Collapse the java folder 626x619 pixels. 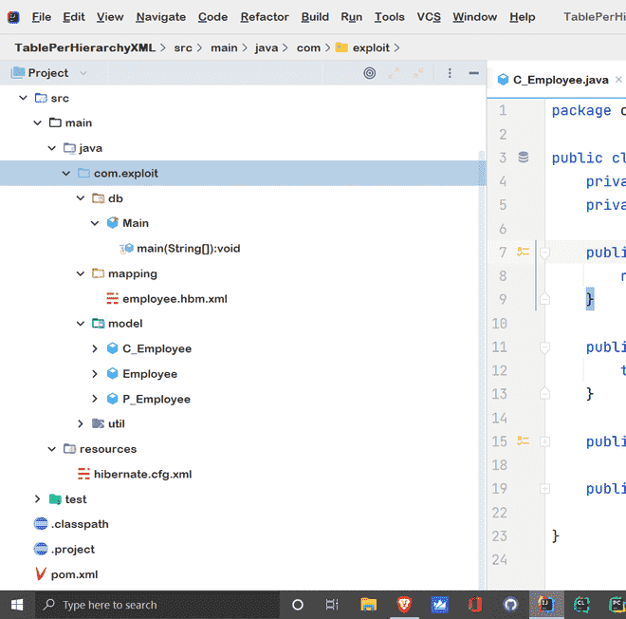(52, 148)
